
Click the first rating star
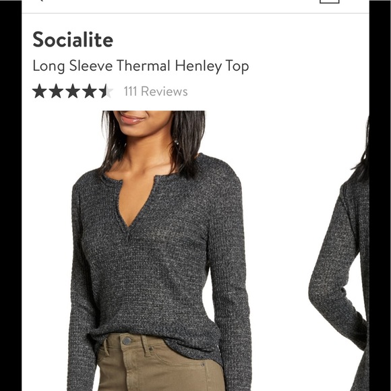39,91
